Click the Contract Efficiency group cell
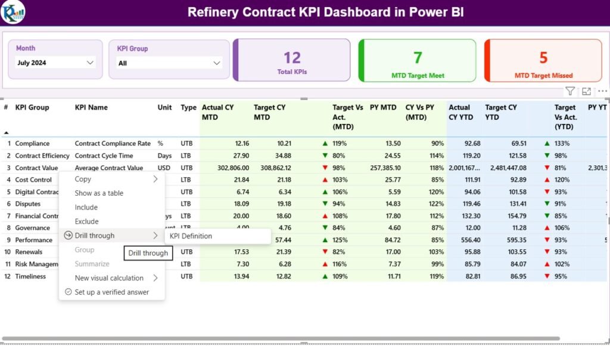This screenshot has width=610, height=346. pyautogui.click(x=42, y=156)
